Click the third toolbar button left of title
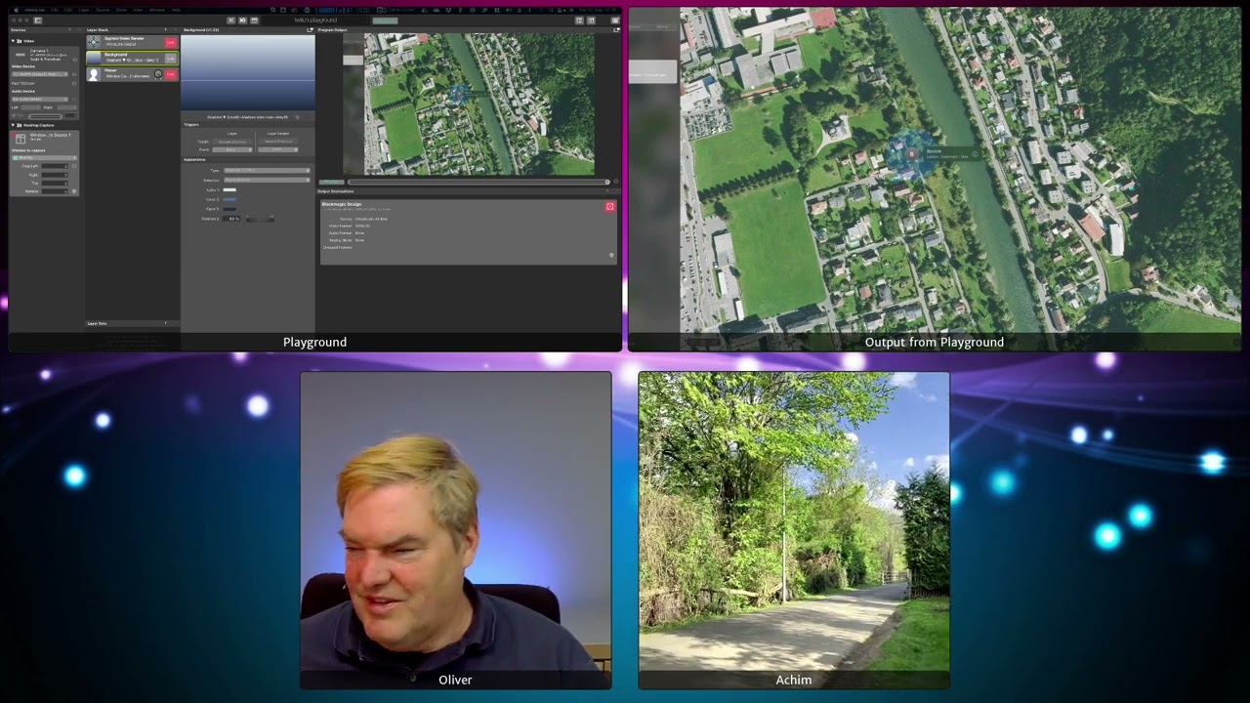Viewport: 1250px width, 703px height. (254, 20)
